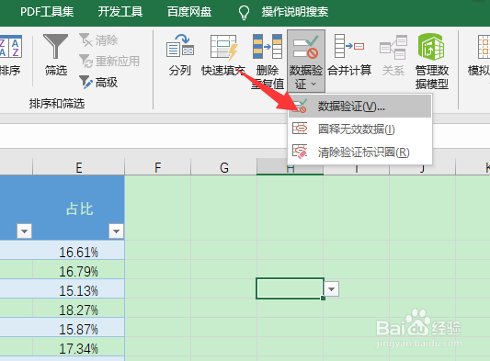Click the cell containing 15.87%
The image size is (490, 361).
[79, 328]
